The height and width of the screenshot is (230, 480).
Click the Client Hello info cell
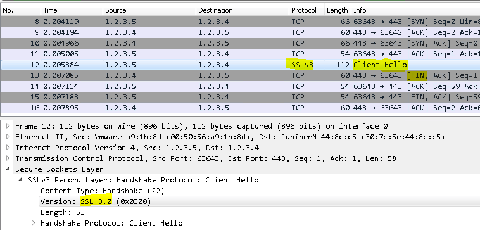380,65
